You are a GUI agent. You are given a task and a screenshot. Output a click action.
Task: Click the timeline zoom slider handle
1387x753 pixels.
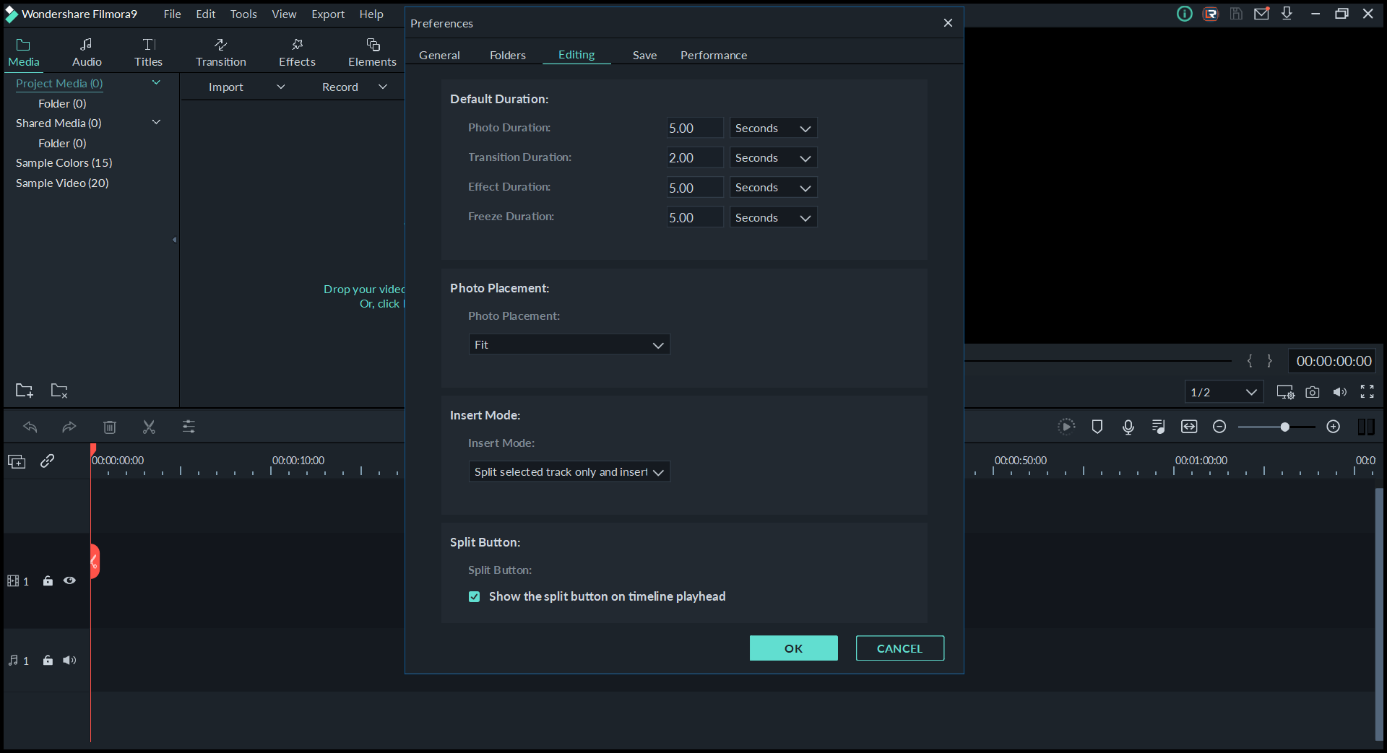tap(1284, 427)
